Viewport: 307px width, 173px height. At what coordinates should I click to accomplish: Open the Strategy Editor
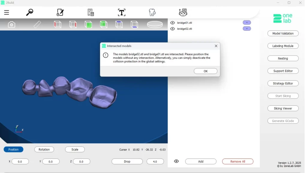click(283, 83)
